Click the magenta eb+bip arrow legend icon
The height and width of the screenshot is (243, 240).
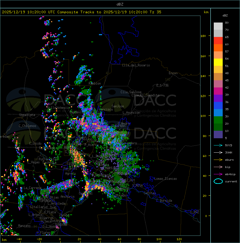[218, 174]
